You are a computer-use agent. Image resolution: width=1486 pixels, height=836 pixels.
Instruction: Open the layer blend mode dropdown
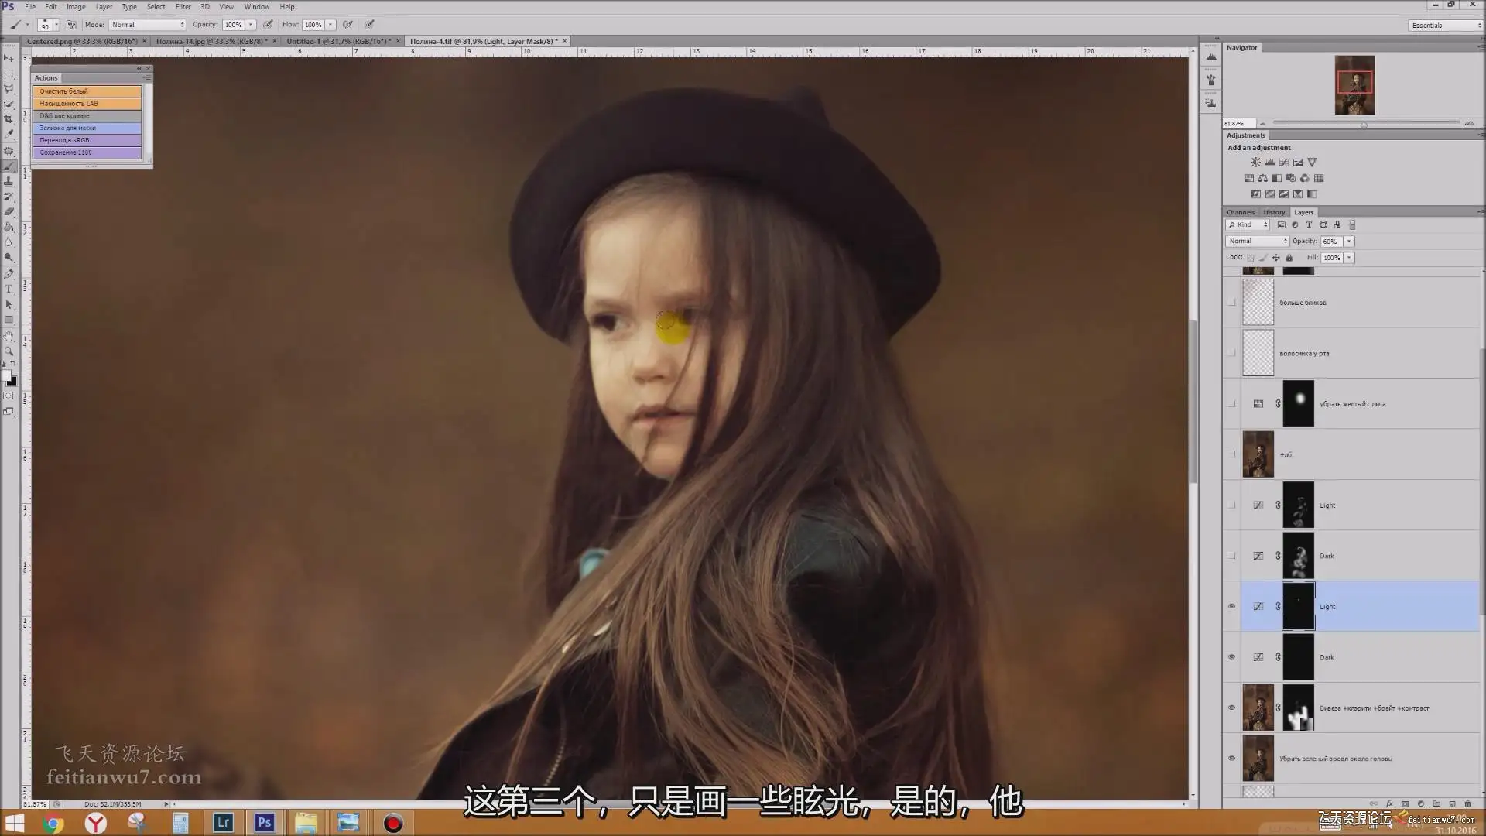pyautogui.click(x=1257, y=242)
